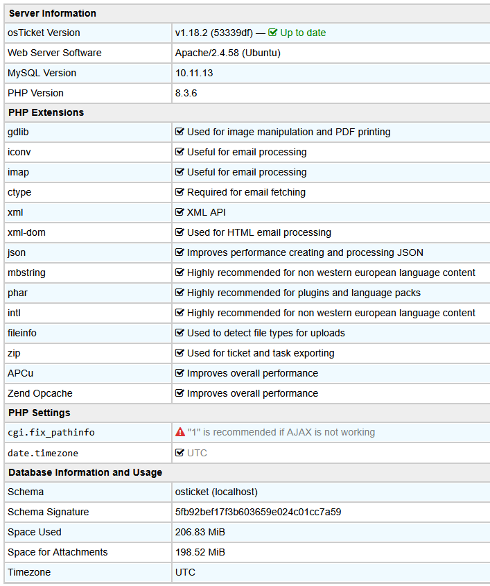The height and width of the screenshot is (586, 490).
Task: Click the PHP Extensions section header
Action: click(x=46, y=112)
